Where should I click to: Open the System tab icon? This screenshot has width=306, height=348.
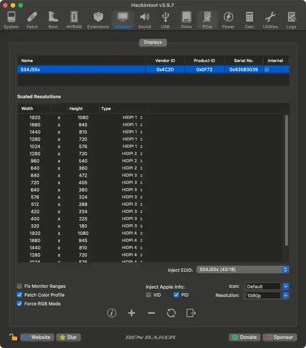11,19
